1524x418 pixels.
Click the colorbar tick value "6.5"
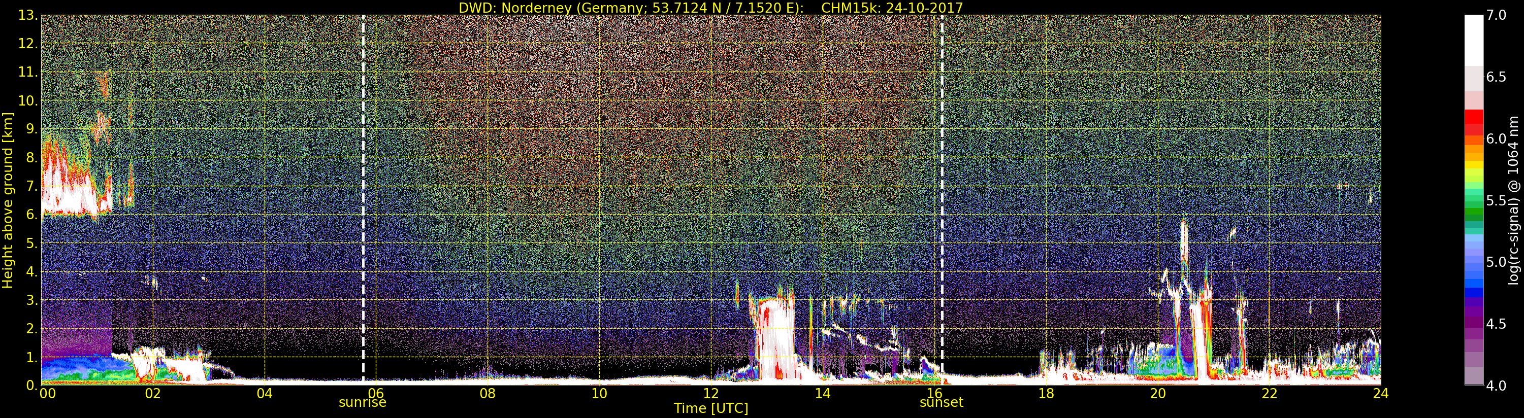[x=1496, y=77]
